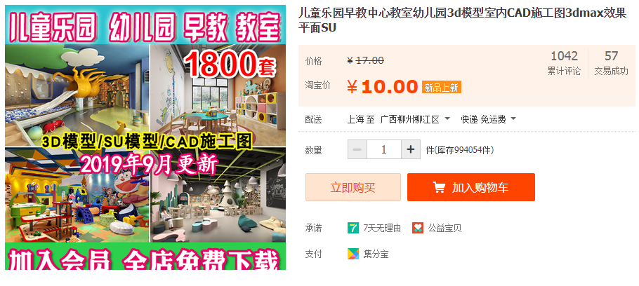Click the 加入购物车 add to cart button
Viewport: 639px width, 286px height.
click(x=470, y=187)
